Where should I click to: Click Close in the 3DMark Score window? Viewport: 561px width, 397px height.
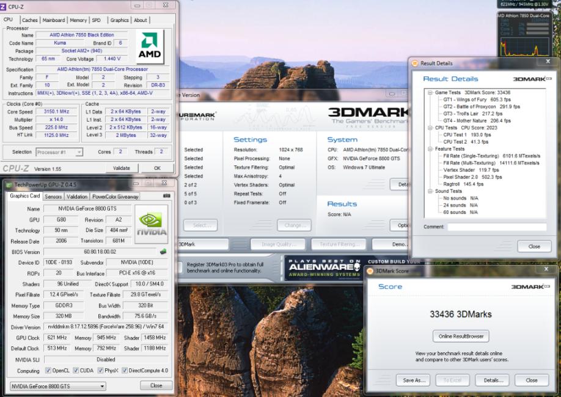pyautogui.click(x=531, y=380)
